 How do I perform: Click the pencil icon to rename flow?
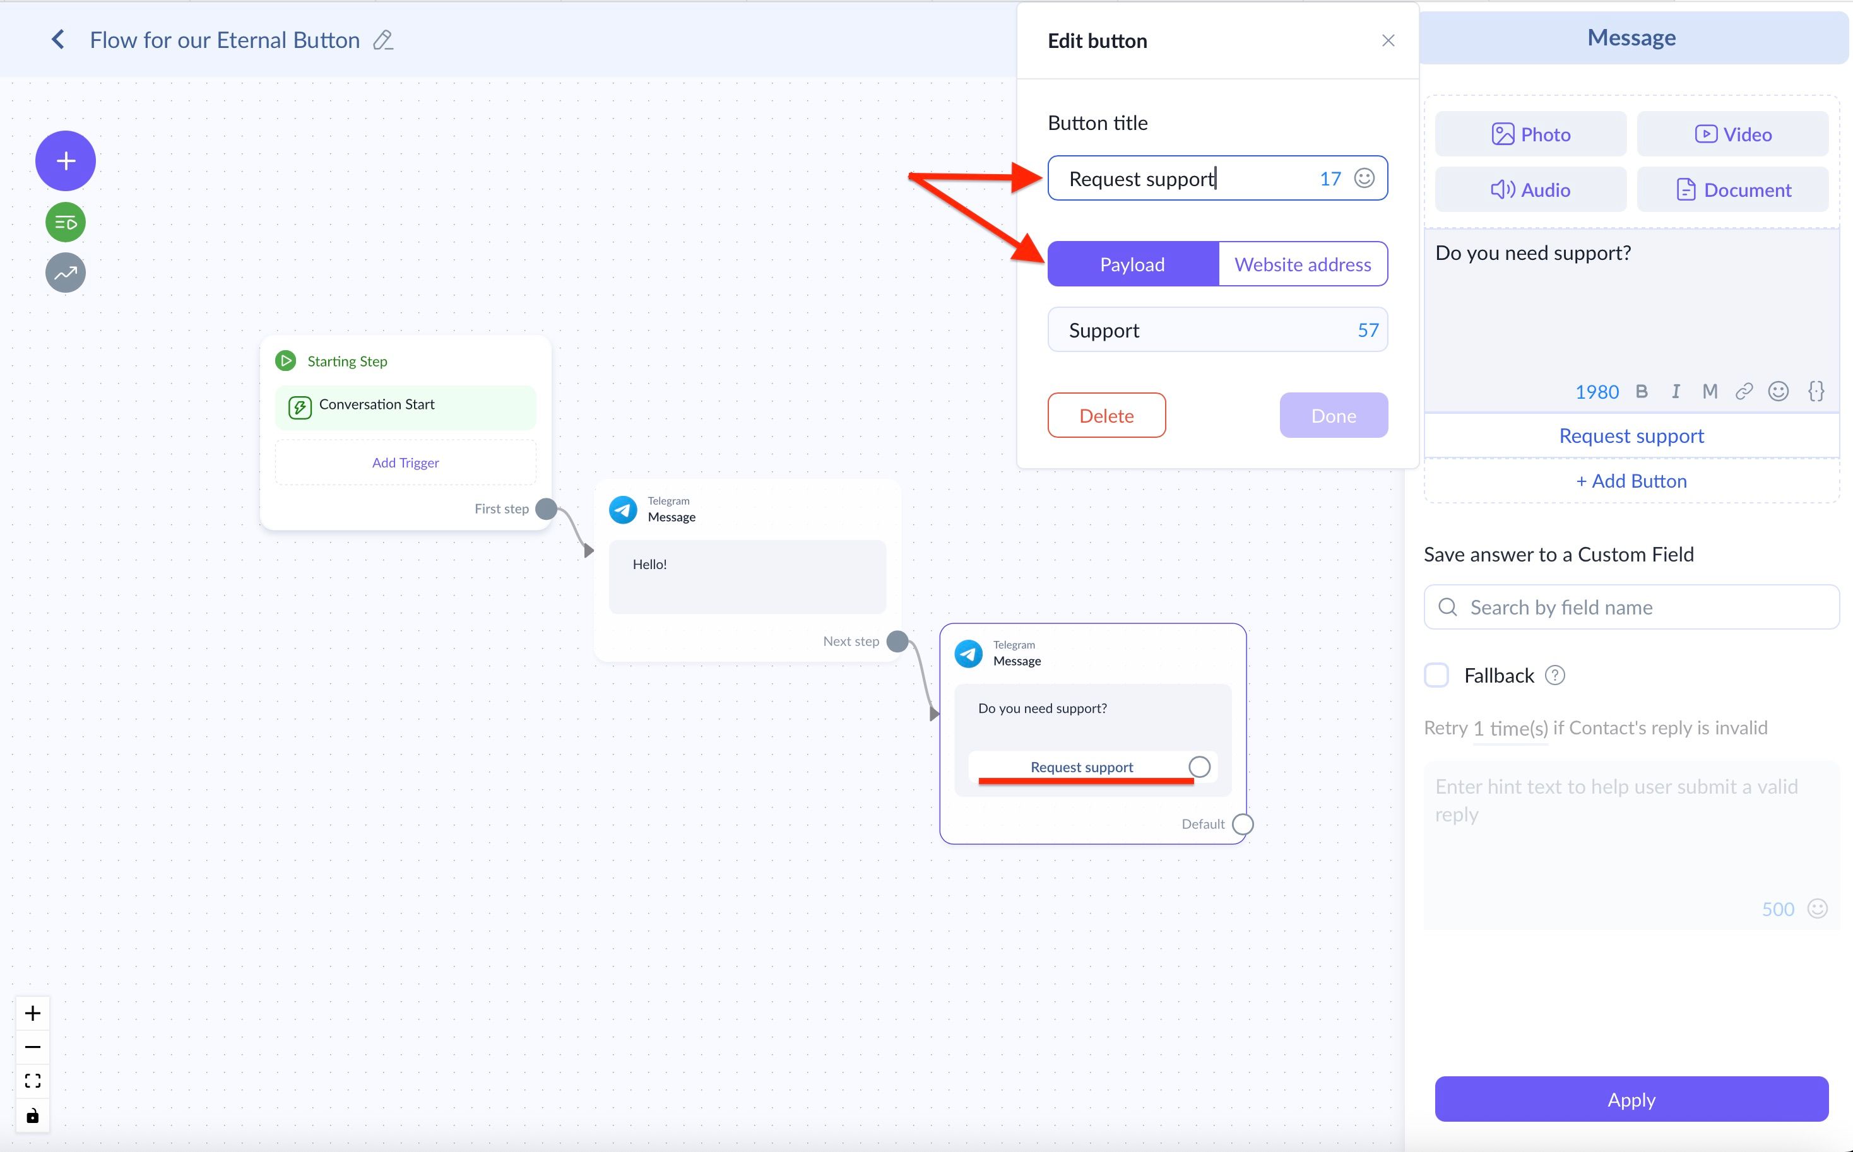(382, 40)
